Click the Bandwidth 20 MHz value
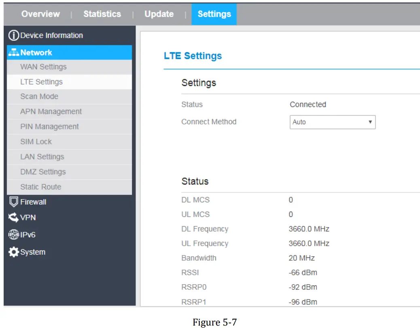Screen dimensions: 420x330 tap(301, 258)
